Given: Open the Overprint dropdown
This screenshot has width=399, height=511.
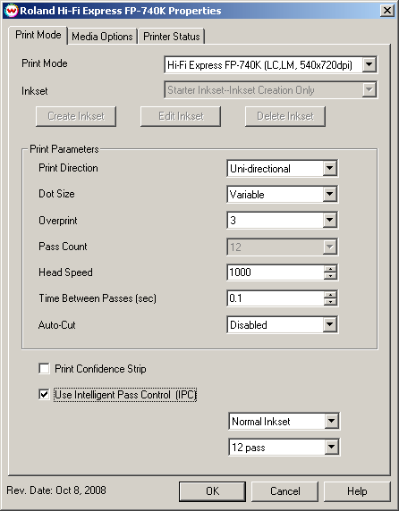Looking at the screenshot, I should [x=283, y=221].
